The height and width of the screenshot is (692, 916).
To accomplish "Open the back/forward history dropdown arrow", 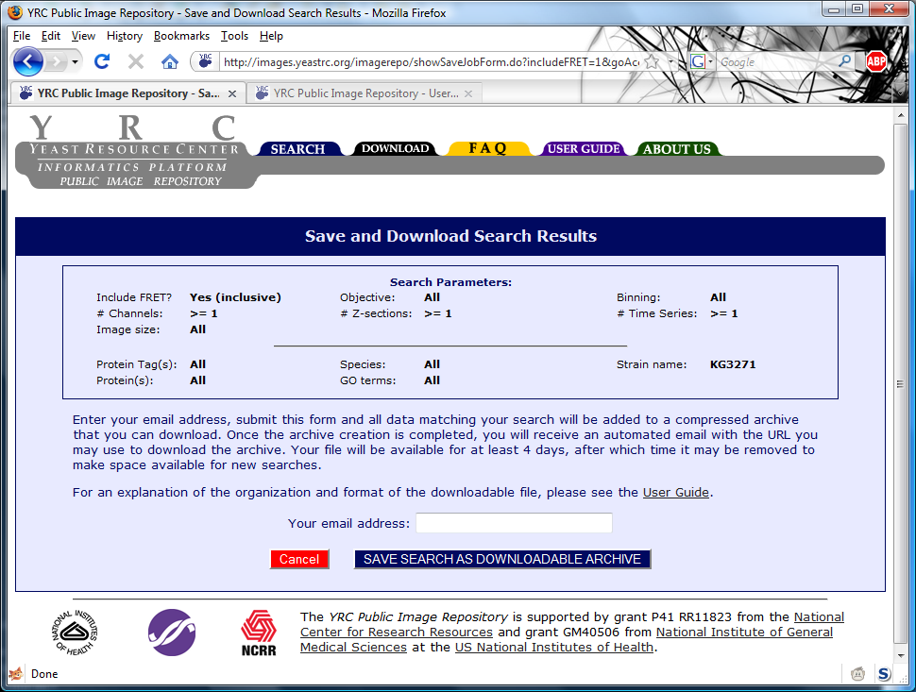I will [x=75, y=62].
